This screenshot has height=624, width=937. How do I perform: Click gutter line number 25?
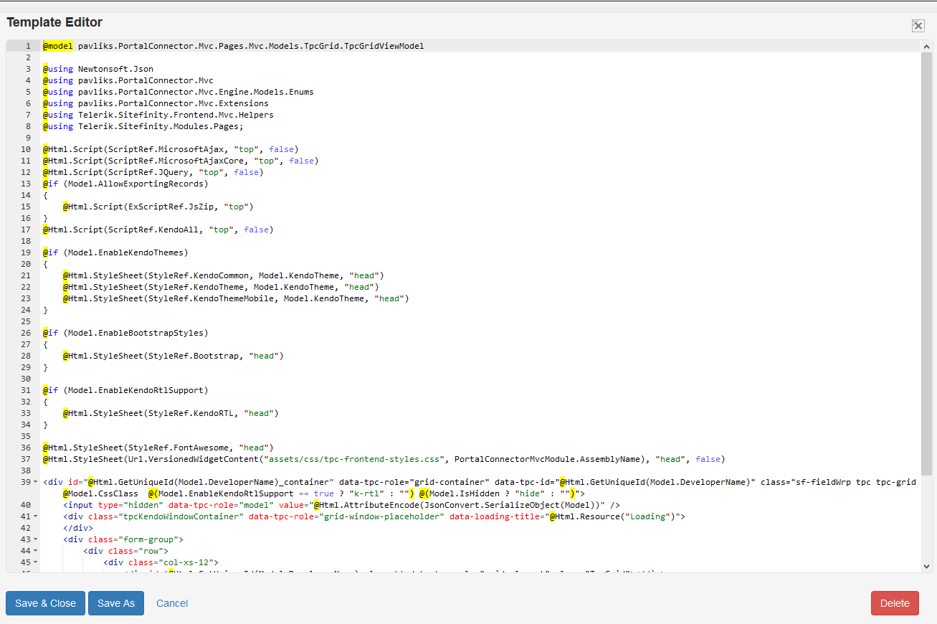click(26, 321)
